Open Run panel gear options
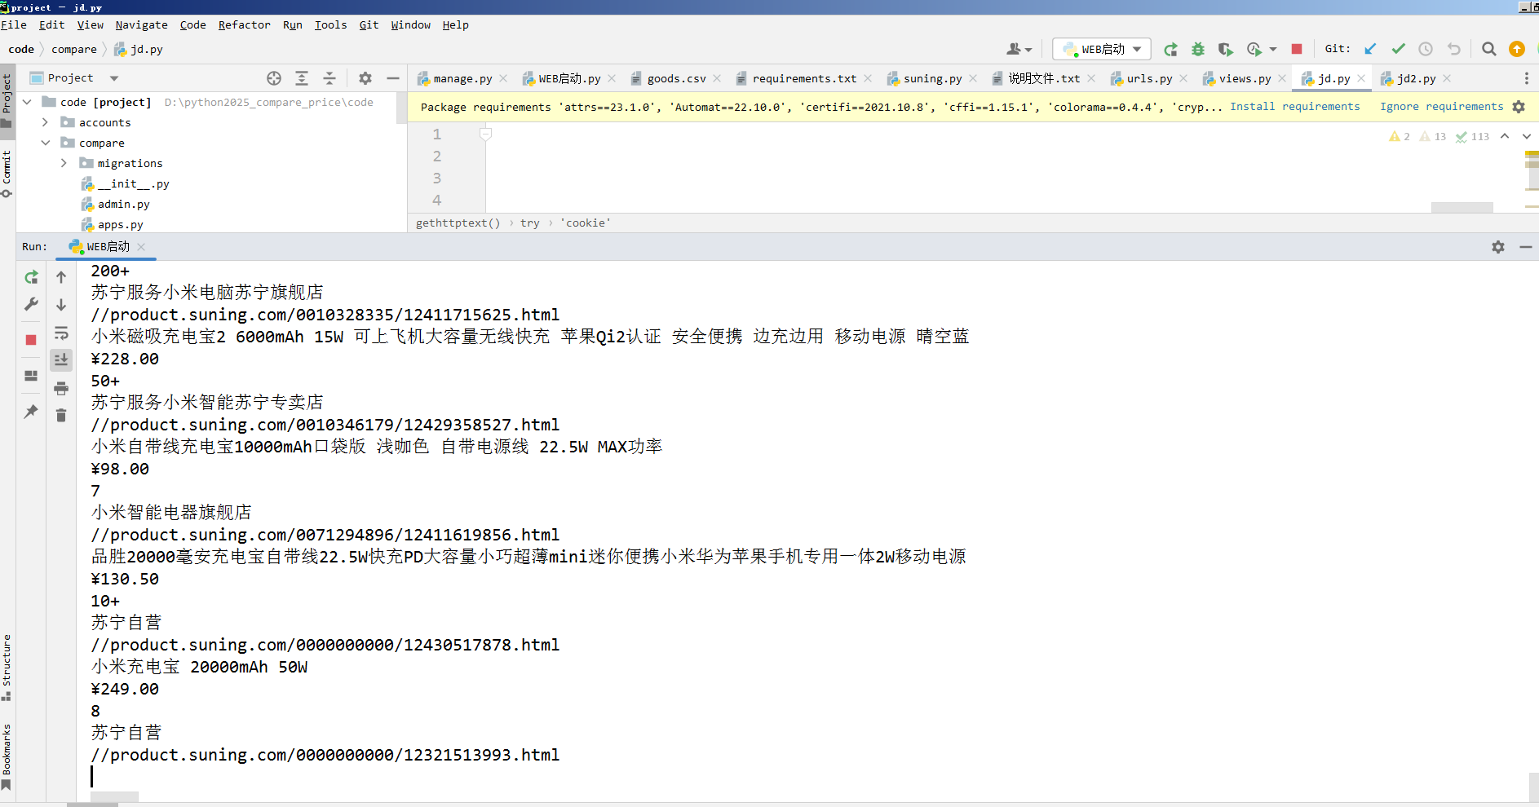1539x807 pixels. point(1498,246)
